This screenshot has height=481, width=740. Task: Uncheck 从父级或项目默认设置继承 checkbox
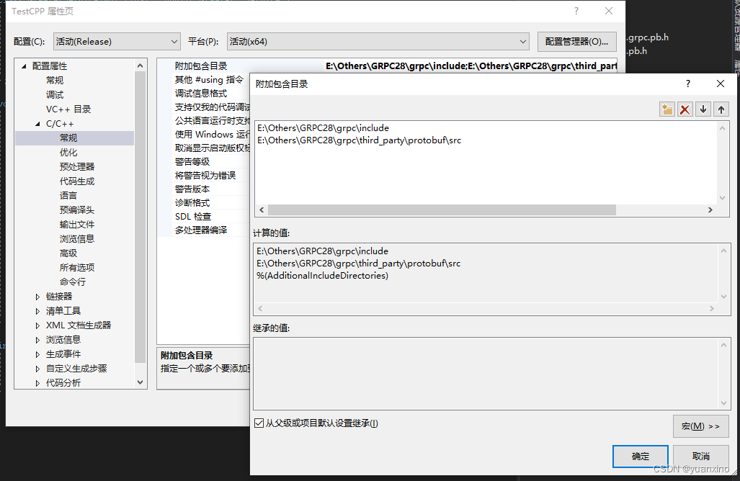258,423
